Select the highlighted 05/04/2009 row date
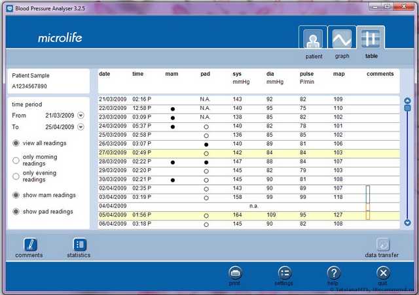Image resolution: width=419 pixels, height=295 pixels. pos(113,215)
